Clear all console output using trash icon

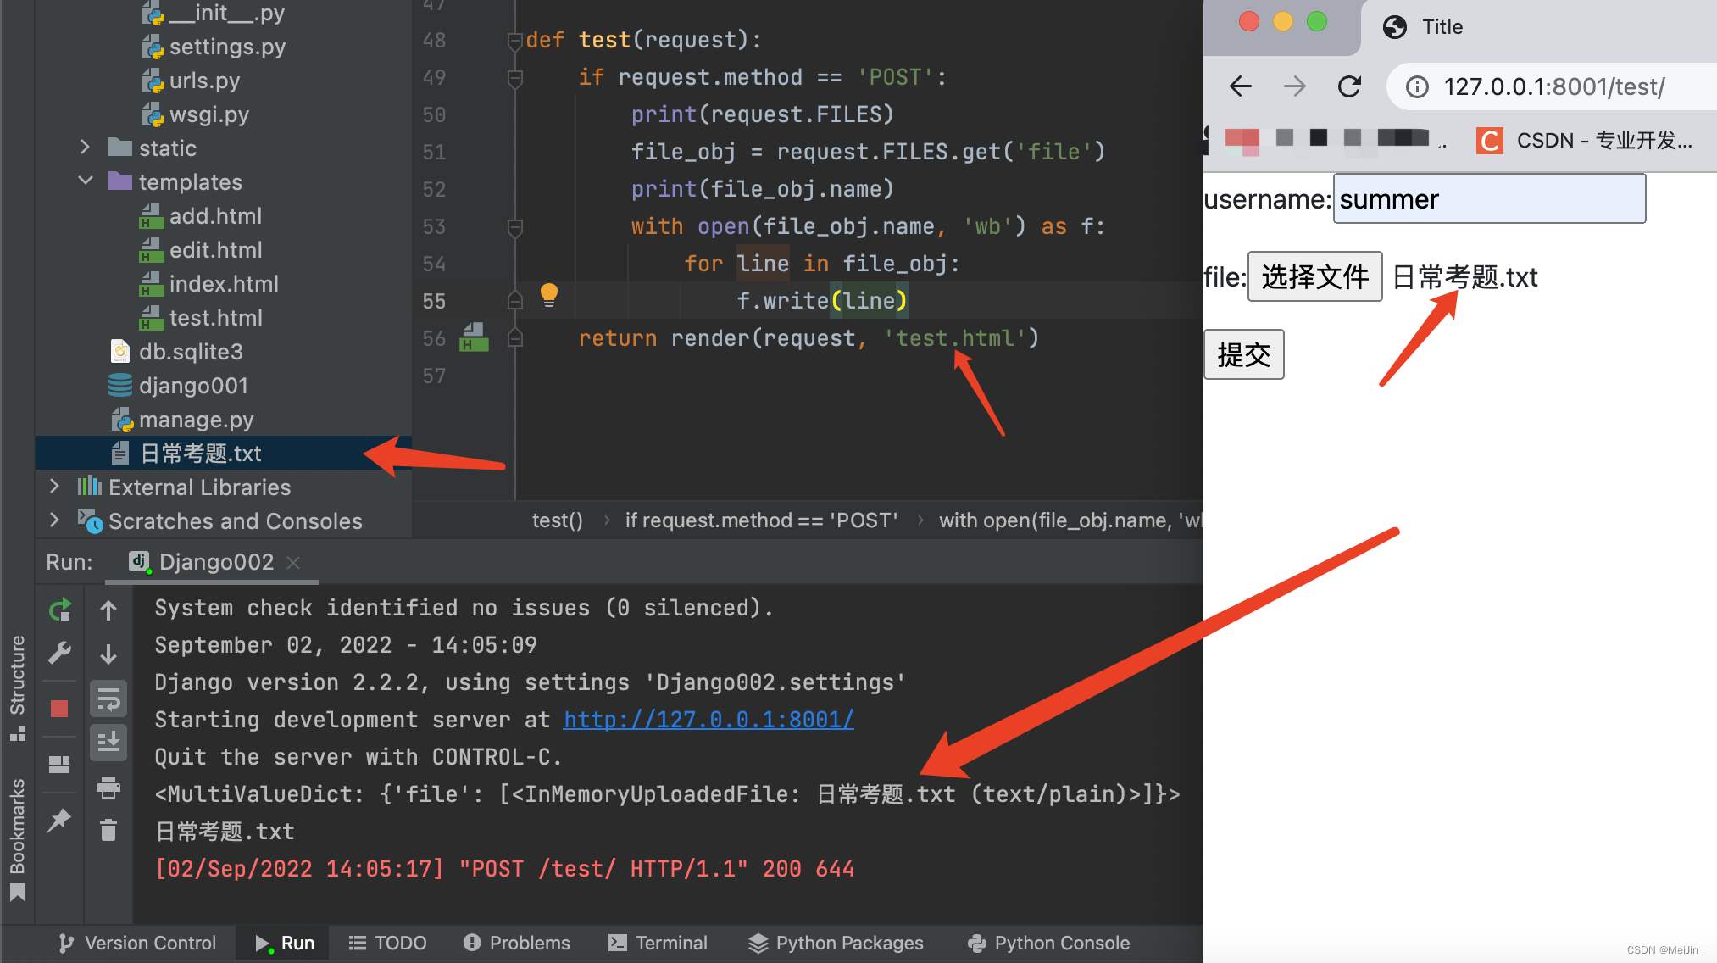pyautogui.click(x=108, y=829)
